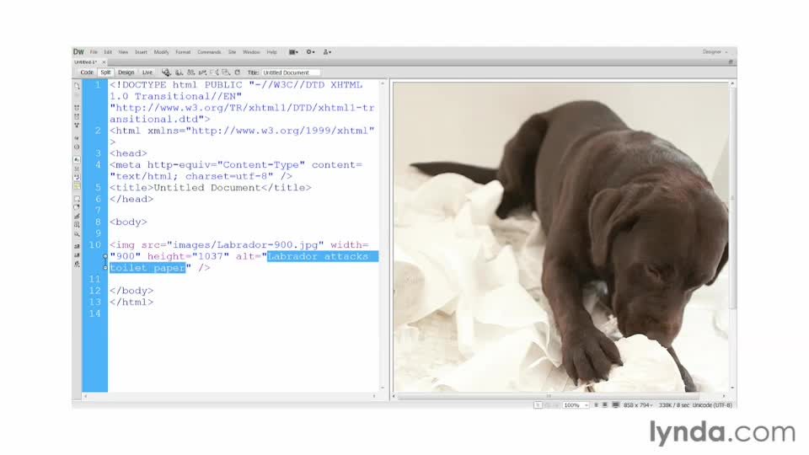Viewport: 809px width, 455px height.
Task: Click the <body> tag on line 8
Action: click(x=128, y=222)
